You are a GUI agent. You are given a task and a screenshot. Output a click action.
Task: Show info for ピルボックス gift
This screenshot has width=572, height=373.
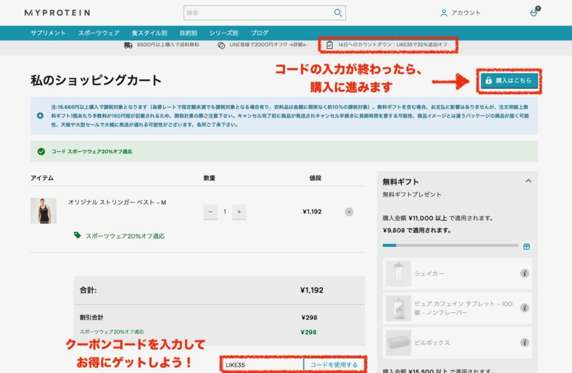525,342
